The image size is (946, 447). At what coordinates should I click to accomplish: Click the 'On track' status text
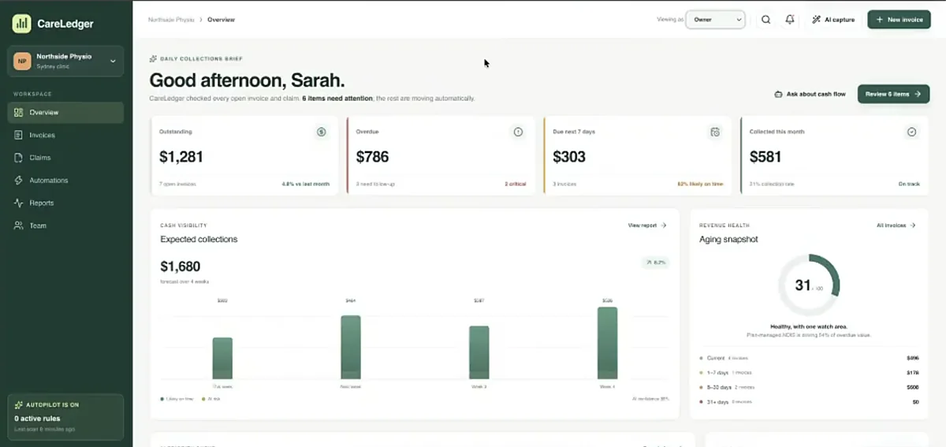pyautogui.click(x=909, y=184)
